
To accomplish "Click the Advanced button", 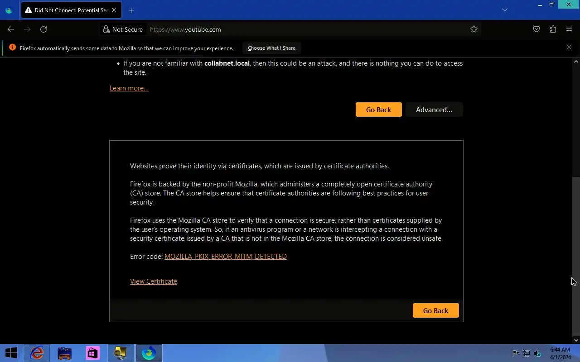I will pos(434,110).
